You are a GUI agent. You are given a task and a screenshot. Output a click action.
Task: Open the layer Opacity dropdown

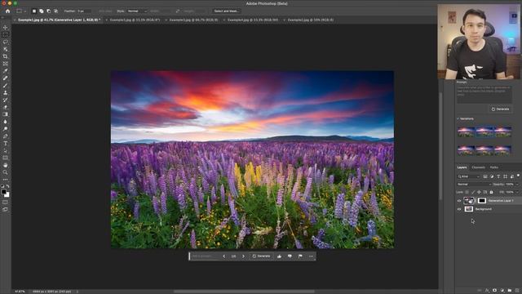[x=517, y=185]
